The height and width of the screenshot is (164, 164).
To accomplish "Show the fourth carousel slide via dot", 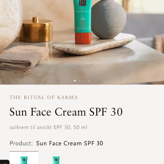I will click(89, 81).
